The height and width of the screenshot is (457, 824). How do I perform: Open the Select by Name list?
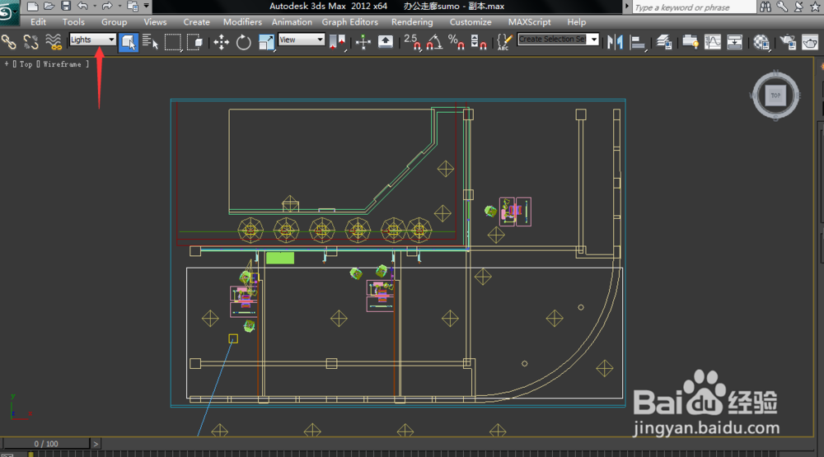(150, 41)
